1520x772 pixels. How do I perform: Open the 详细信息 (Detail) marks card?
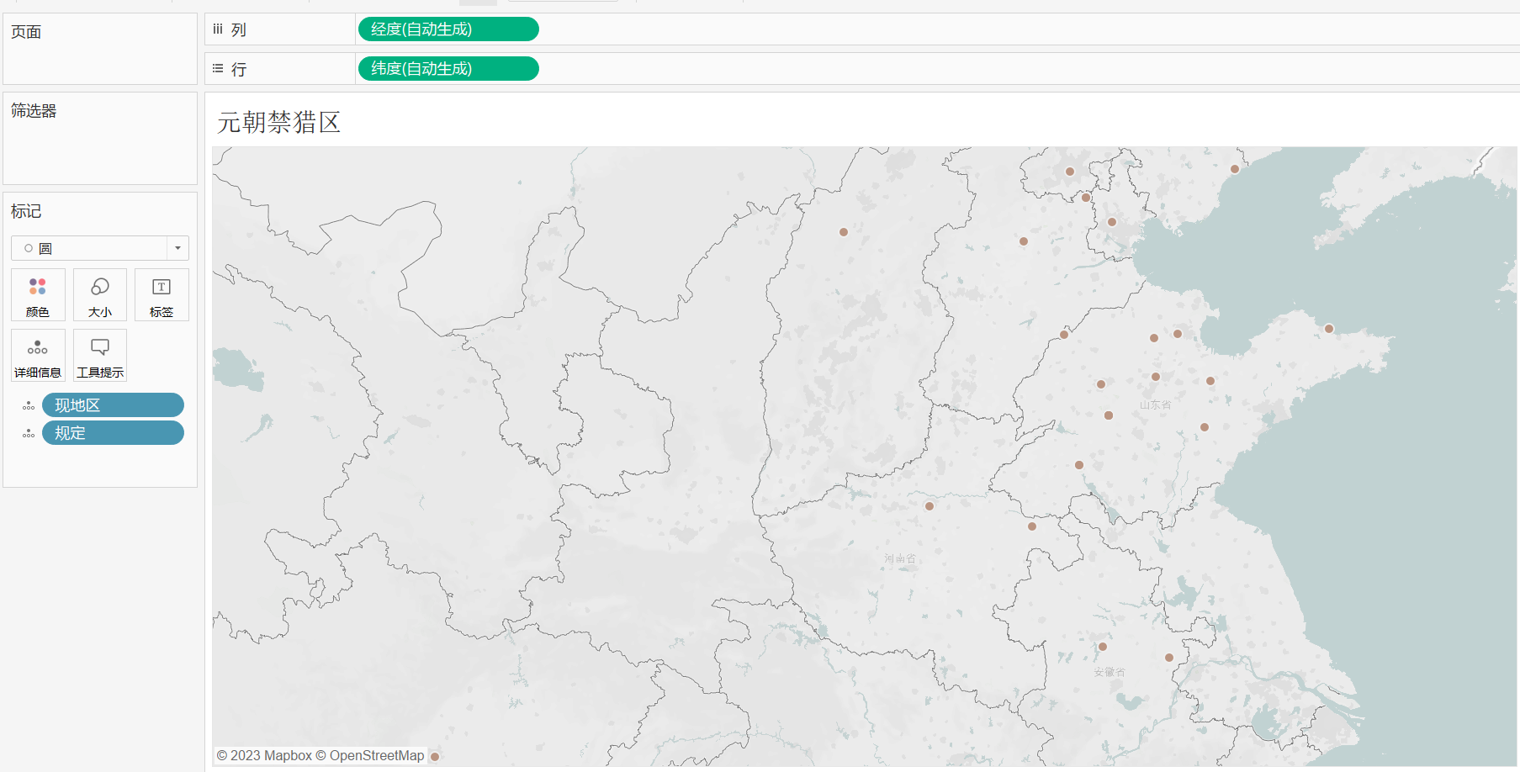[x=38, y=356]
